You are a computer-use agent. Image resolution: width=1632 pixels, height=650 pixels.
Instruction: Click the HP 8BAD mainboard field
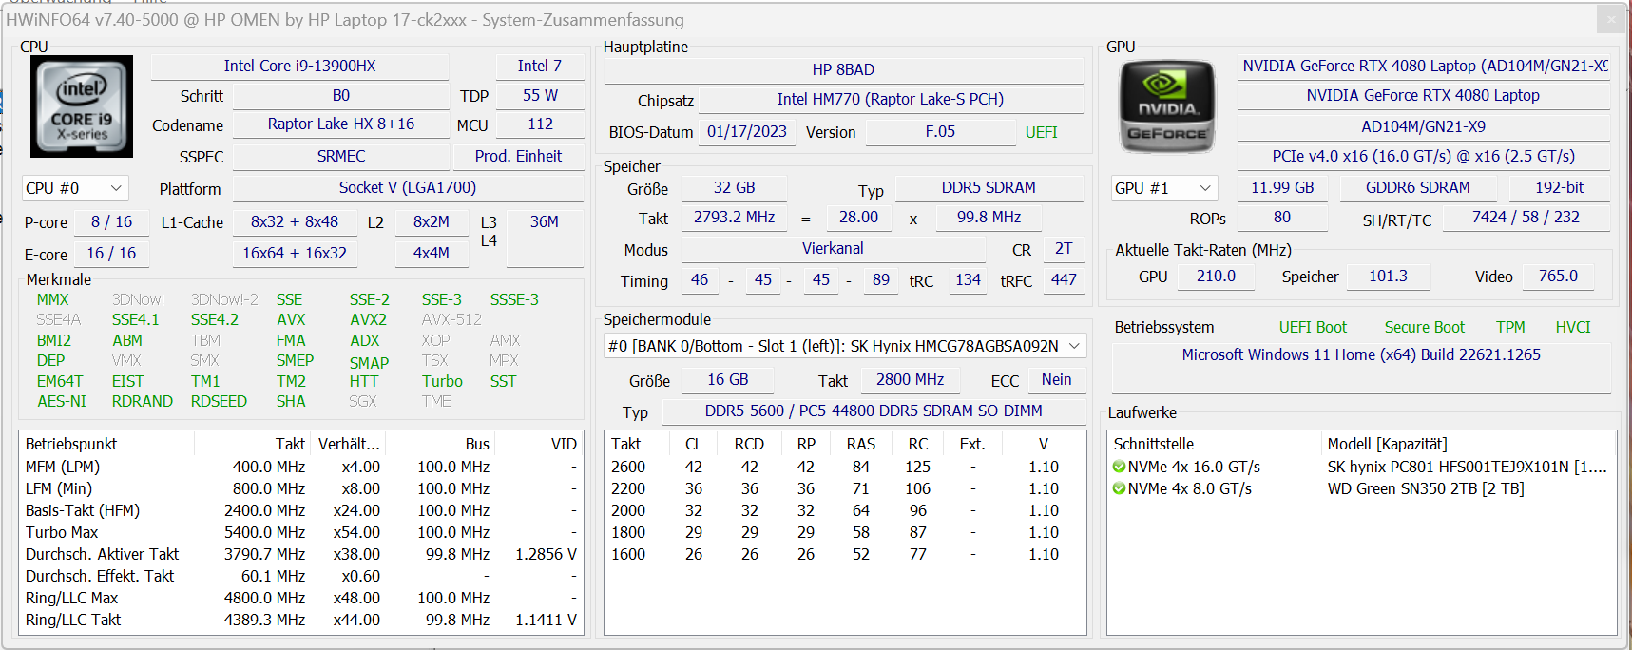(843, 69)
